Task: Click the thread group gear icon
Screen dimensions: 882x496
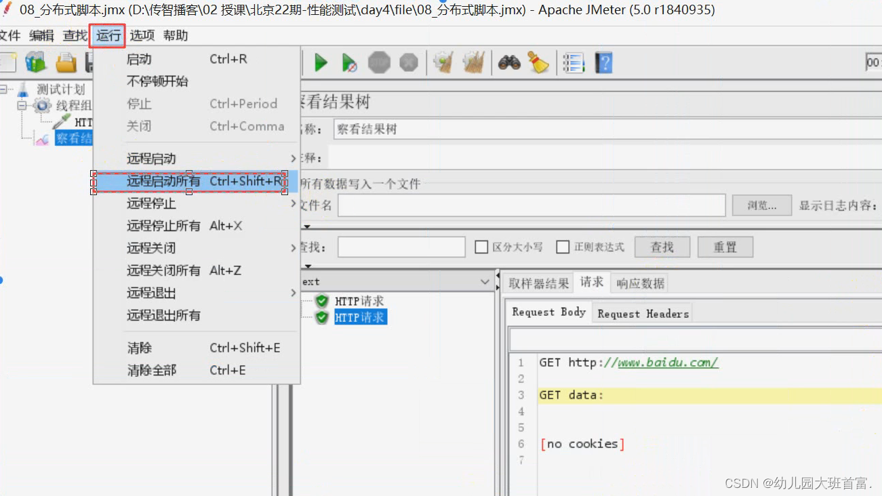Action: pyautogui.click(x=42, y=105)
